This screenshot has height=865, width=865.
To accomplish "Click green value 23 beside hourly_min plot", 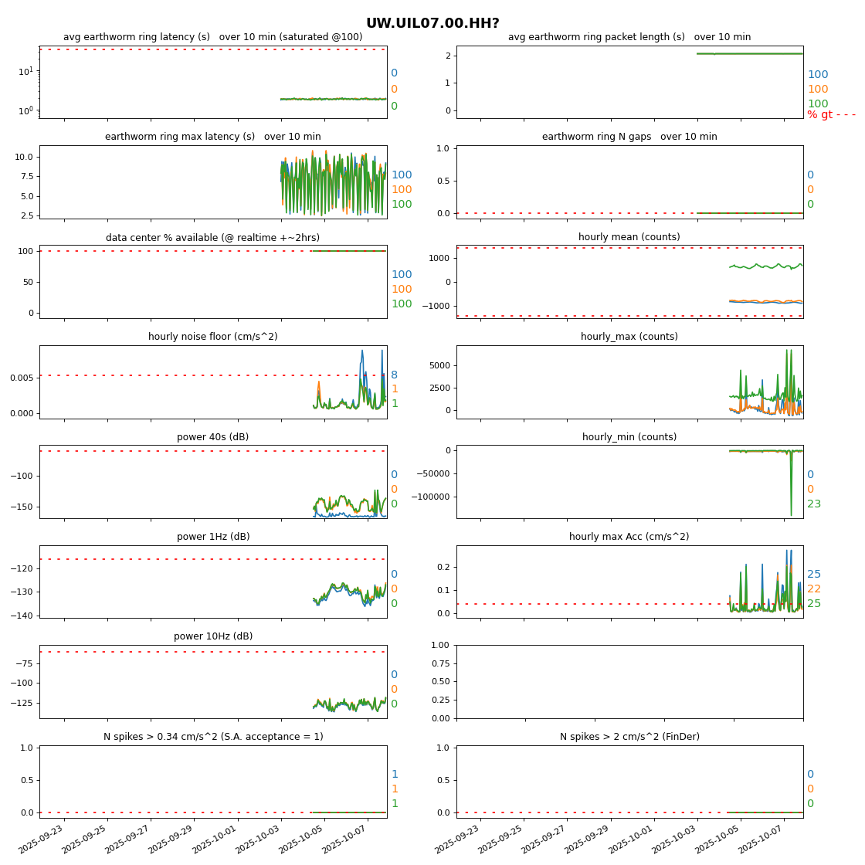I will point(814,504).
